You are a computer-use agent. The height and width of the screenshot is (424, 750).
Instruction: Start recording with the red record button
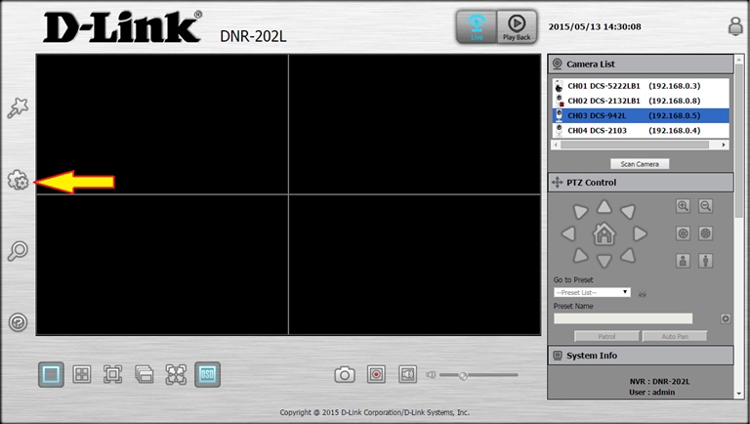[376, 374]
